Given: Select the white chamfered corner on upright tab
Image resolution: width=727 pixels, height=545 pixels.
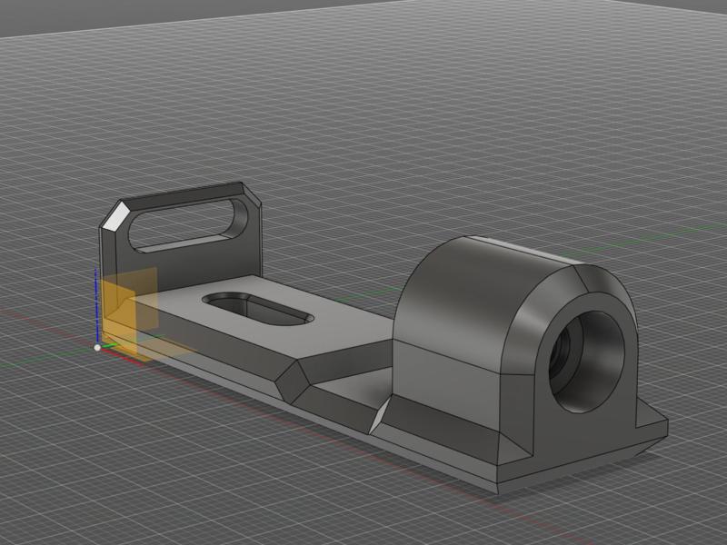Looking at the screenshot, I should tap(115, 215).
